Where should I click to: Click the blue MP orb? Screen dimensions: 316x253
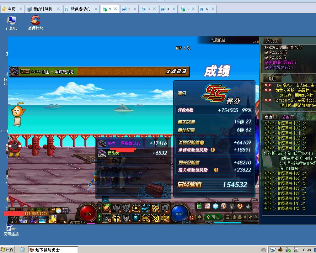click(x=179, y=213)
